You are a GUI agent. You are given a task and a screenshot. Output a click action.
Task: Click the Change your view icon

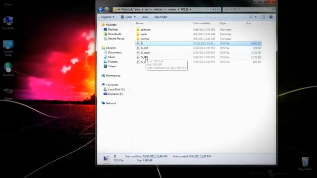pyautogui.click(x=251, y=17)
